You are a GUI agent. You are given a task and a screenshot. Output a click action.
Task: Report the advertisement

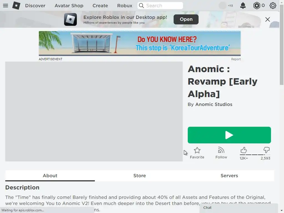236,59
